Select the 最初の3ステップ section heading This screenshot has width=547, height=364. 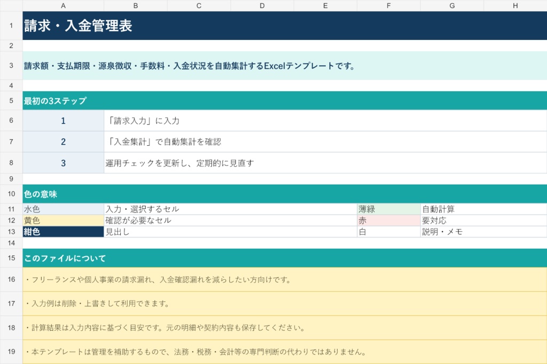point(285,101)
